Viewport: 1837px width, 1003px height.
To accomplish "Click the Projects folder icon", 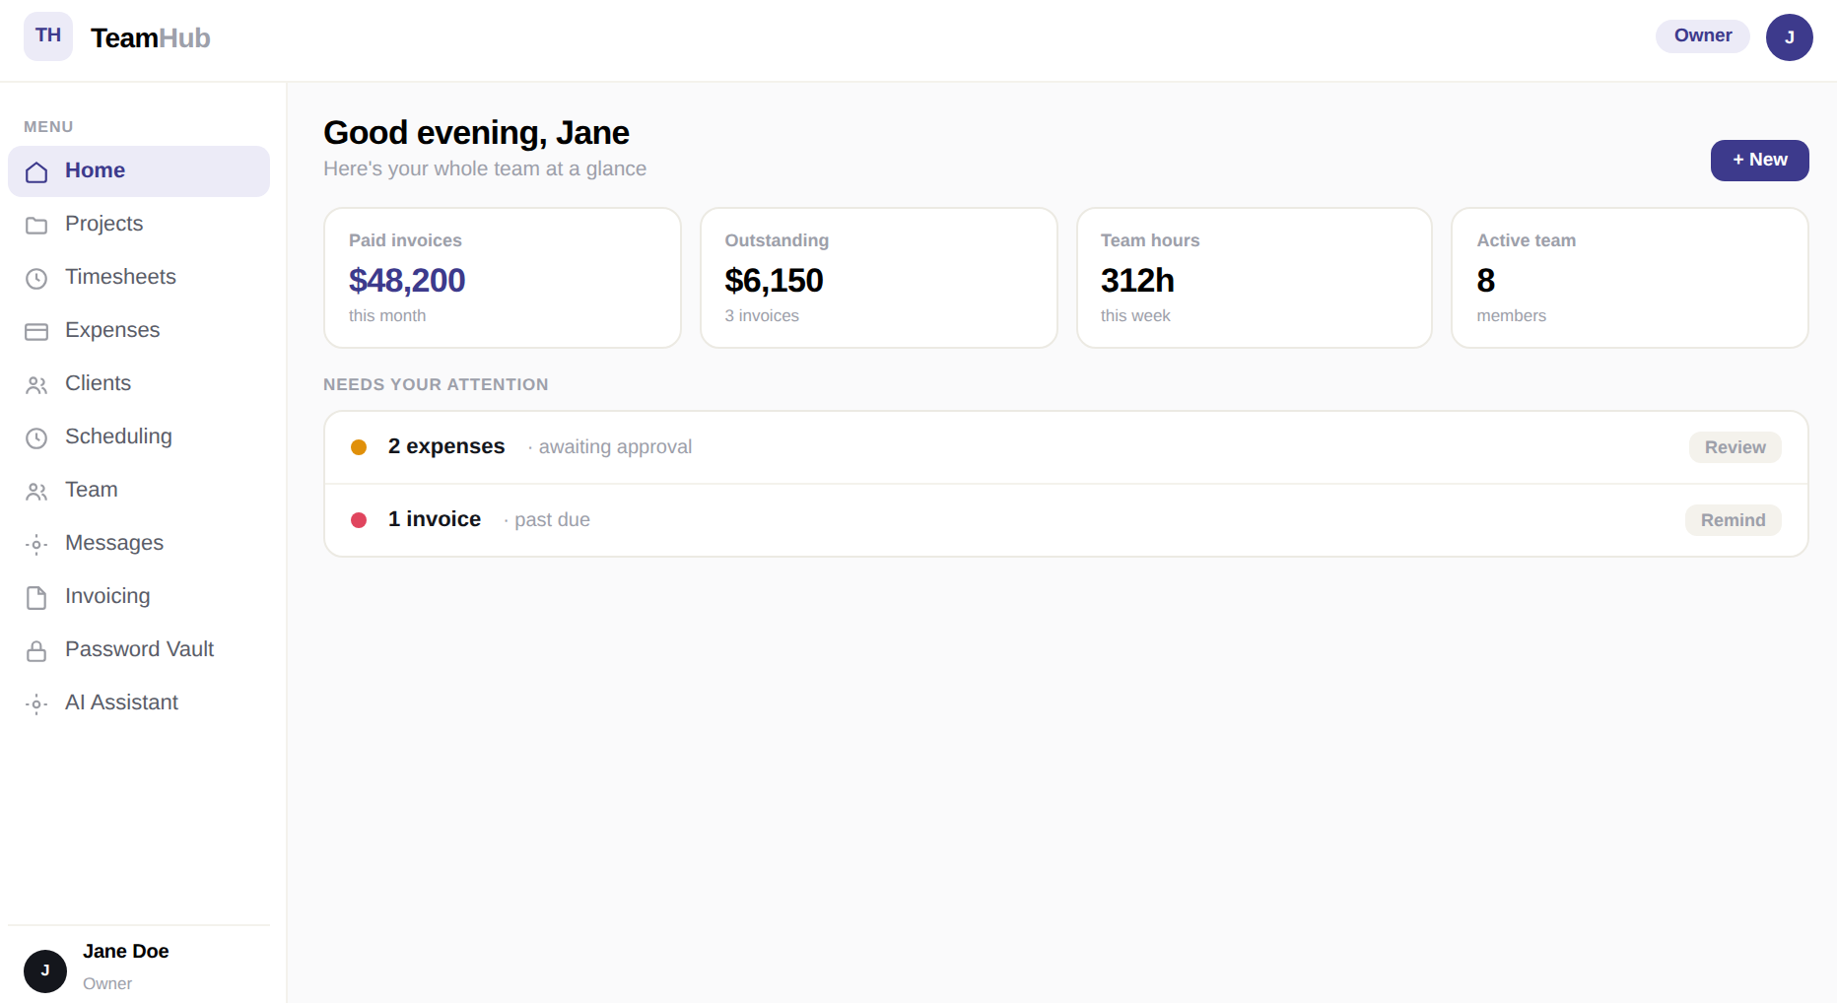I will 36,226.
